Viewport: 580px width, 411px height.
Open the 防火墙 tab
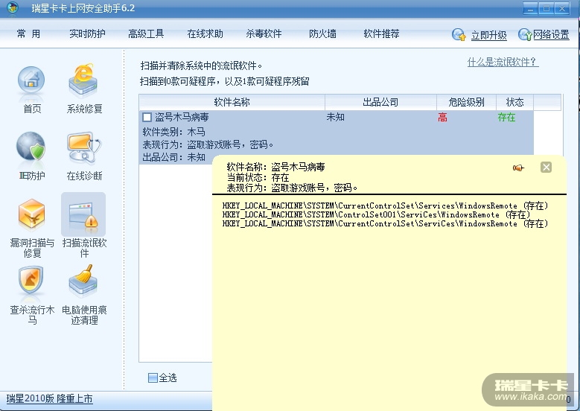322,34
